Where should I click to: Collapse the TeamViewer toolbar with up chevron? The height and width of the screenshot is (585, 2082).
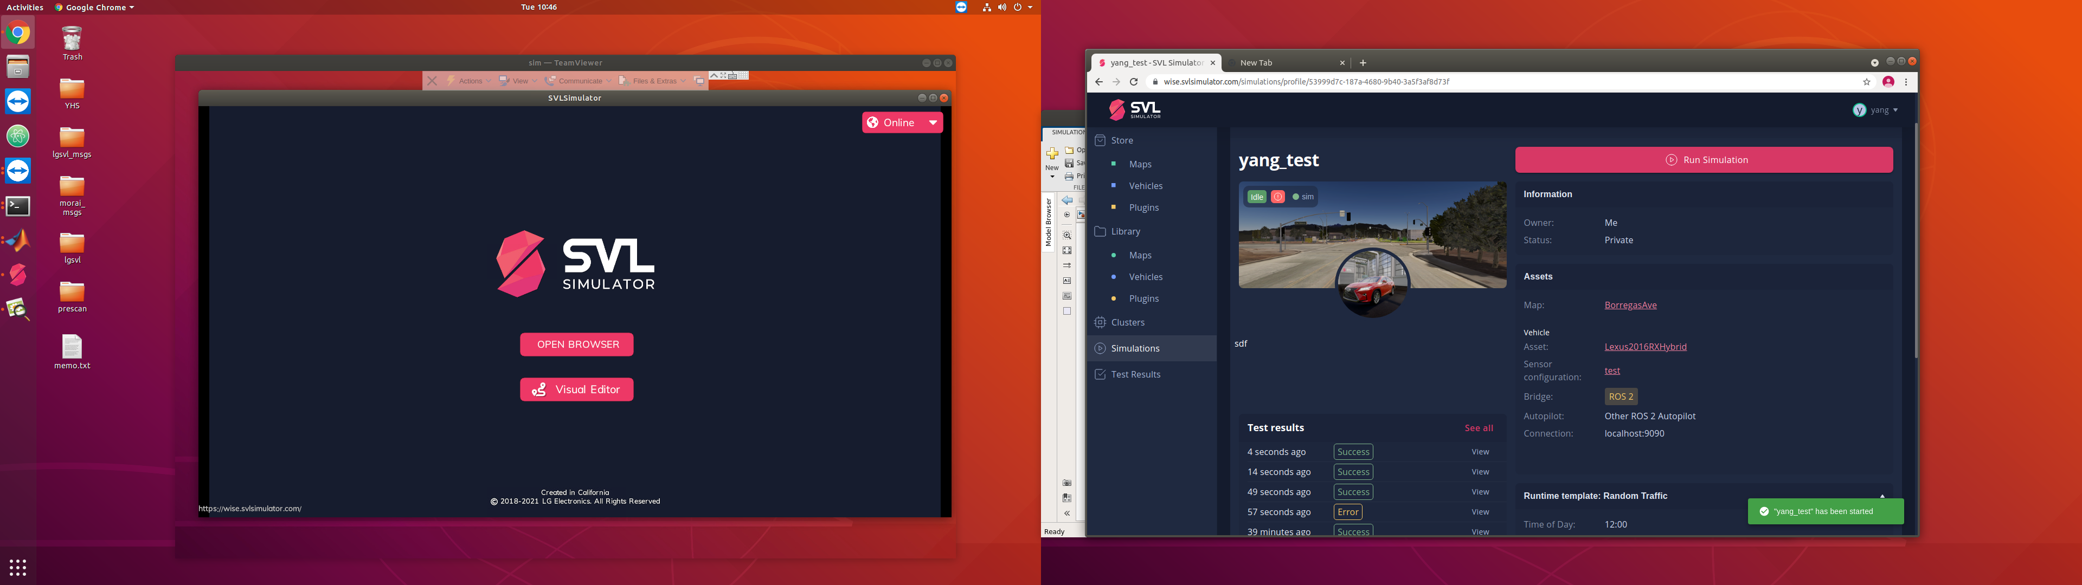click(714, 75)
